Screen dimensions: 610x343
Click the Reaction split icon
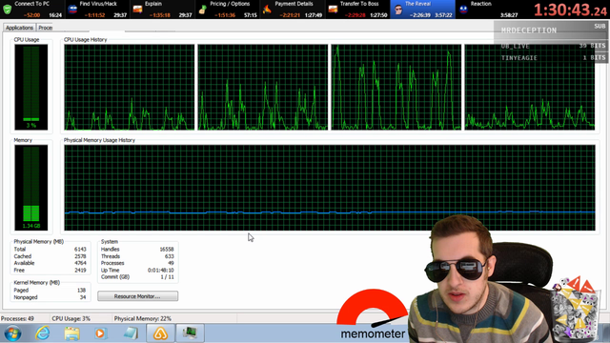pyautogui.click(x=463, y=10)
